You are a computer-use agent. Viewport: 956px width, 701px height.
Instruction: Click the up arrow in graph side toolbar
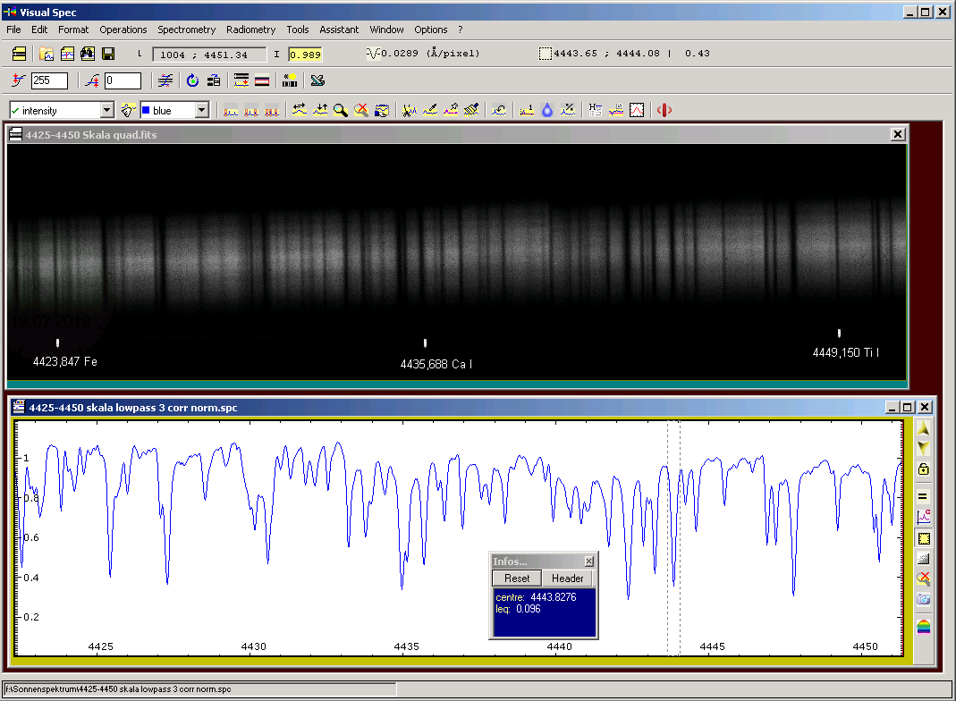pyautogui.click(x=924, y=429)
